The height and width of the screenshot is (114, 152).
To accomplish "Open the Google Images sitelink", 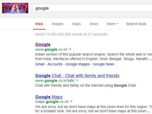I will (x=78, y=64).
